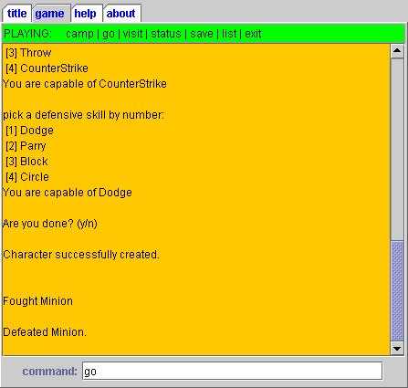Click the scrollbar down arrow
The image size is (408, 388).
pyautogui.click(x=397, y=348)
